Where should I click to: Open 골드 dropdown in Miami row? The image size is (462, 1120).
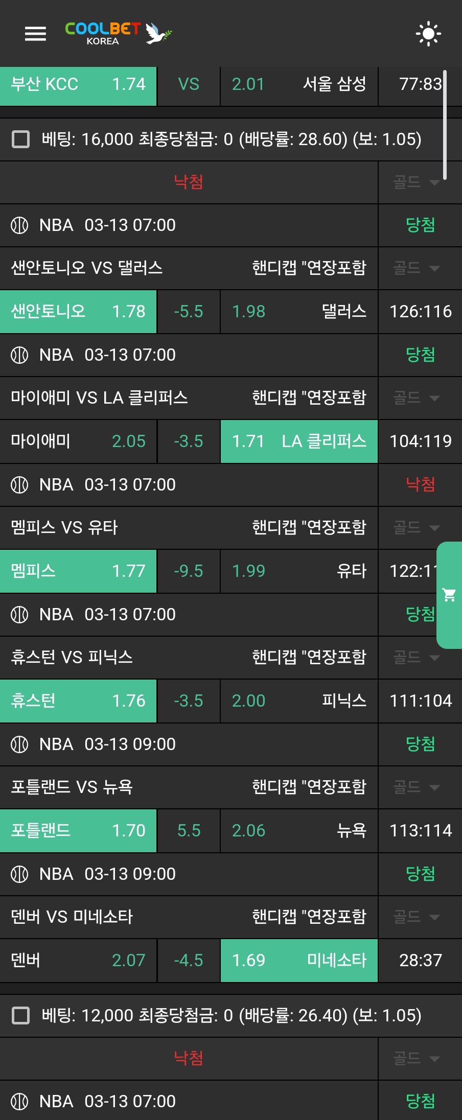point(416,398)
